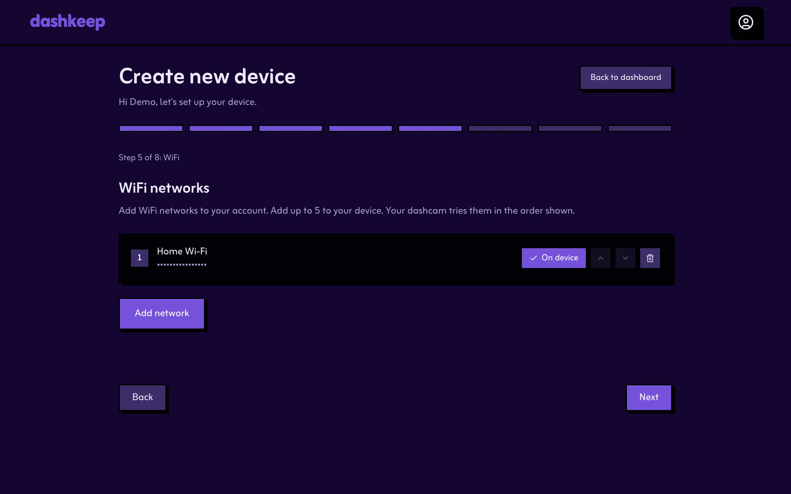Click the dashkeep logo
791x494 pixels.
pos(68,22)
